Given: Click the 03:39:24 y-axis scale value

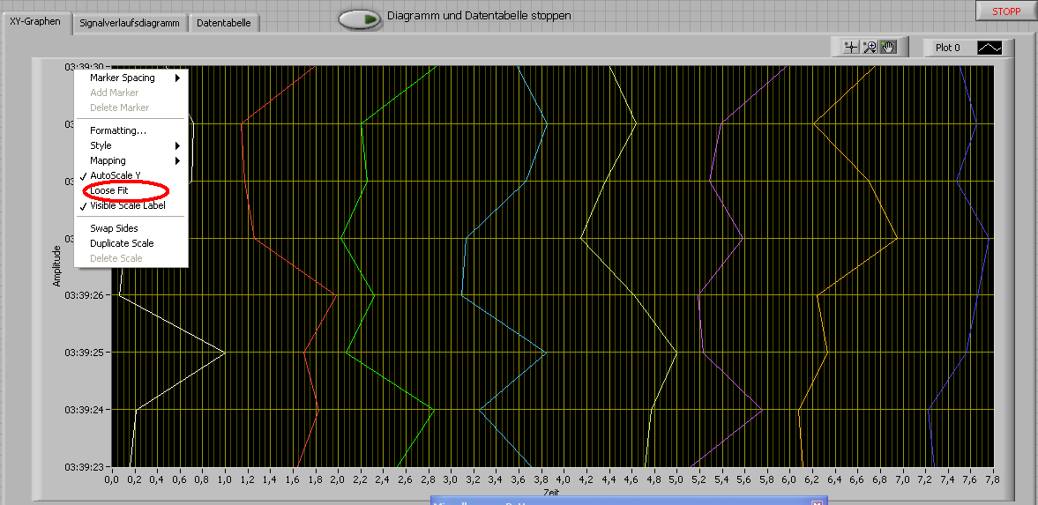Looking at the screenshot, I should pos(84,410).
